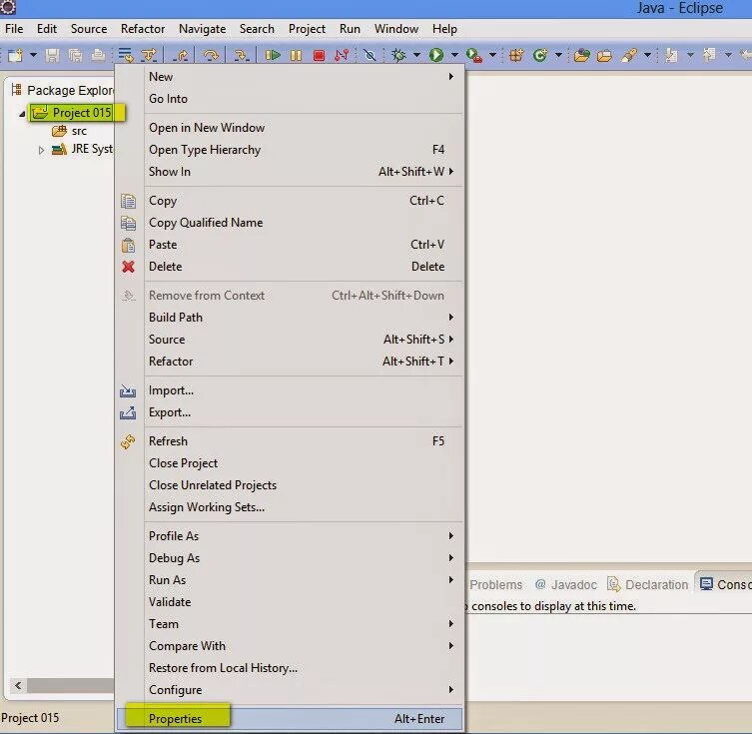Select Copy in the context menu
This screenshot has width=752, height=734.
pyautogui.click(x=290, y=201)
